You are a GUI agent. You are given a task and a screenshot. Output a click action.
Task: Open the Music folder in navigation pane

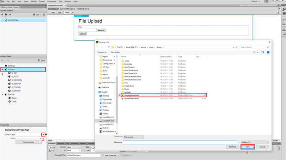(103, 107)
